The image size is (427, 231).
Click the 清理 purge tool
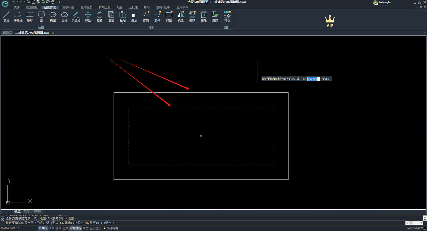click(215, 17)
